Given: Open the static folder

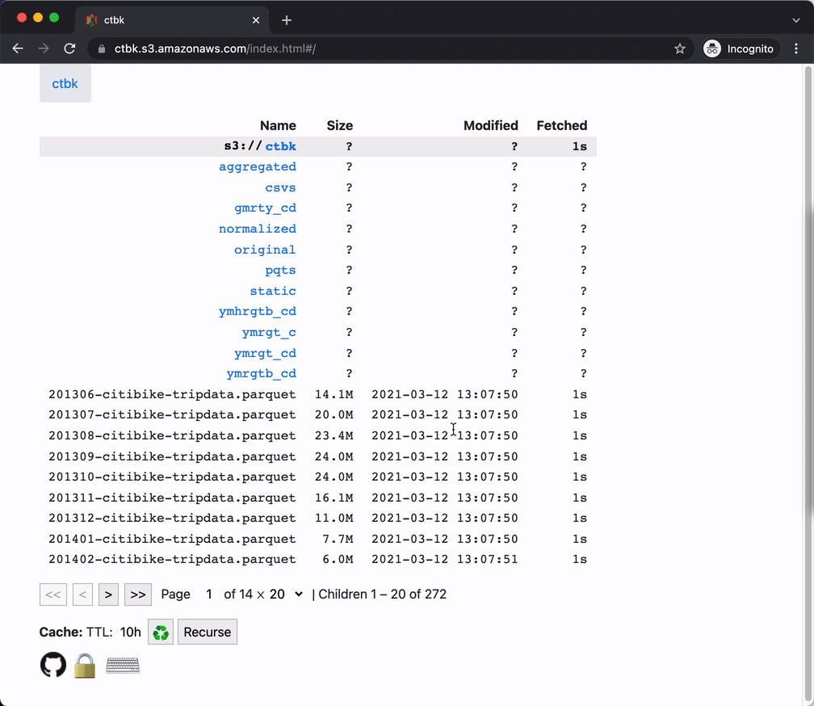Looking at the screenshot, I should coord(273,292).
